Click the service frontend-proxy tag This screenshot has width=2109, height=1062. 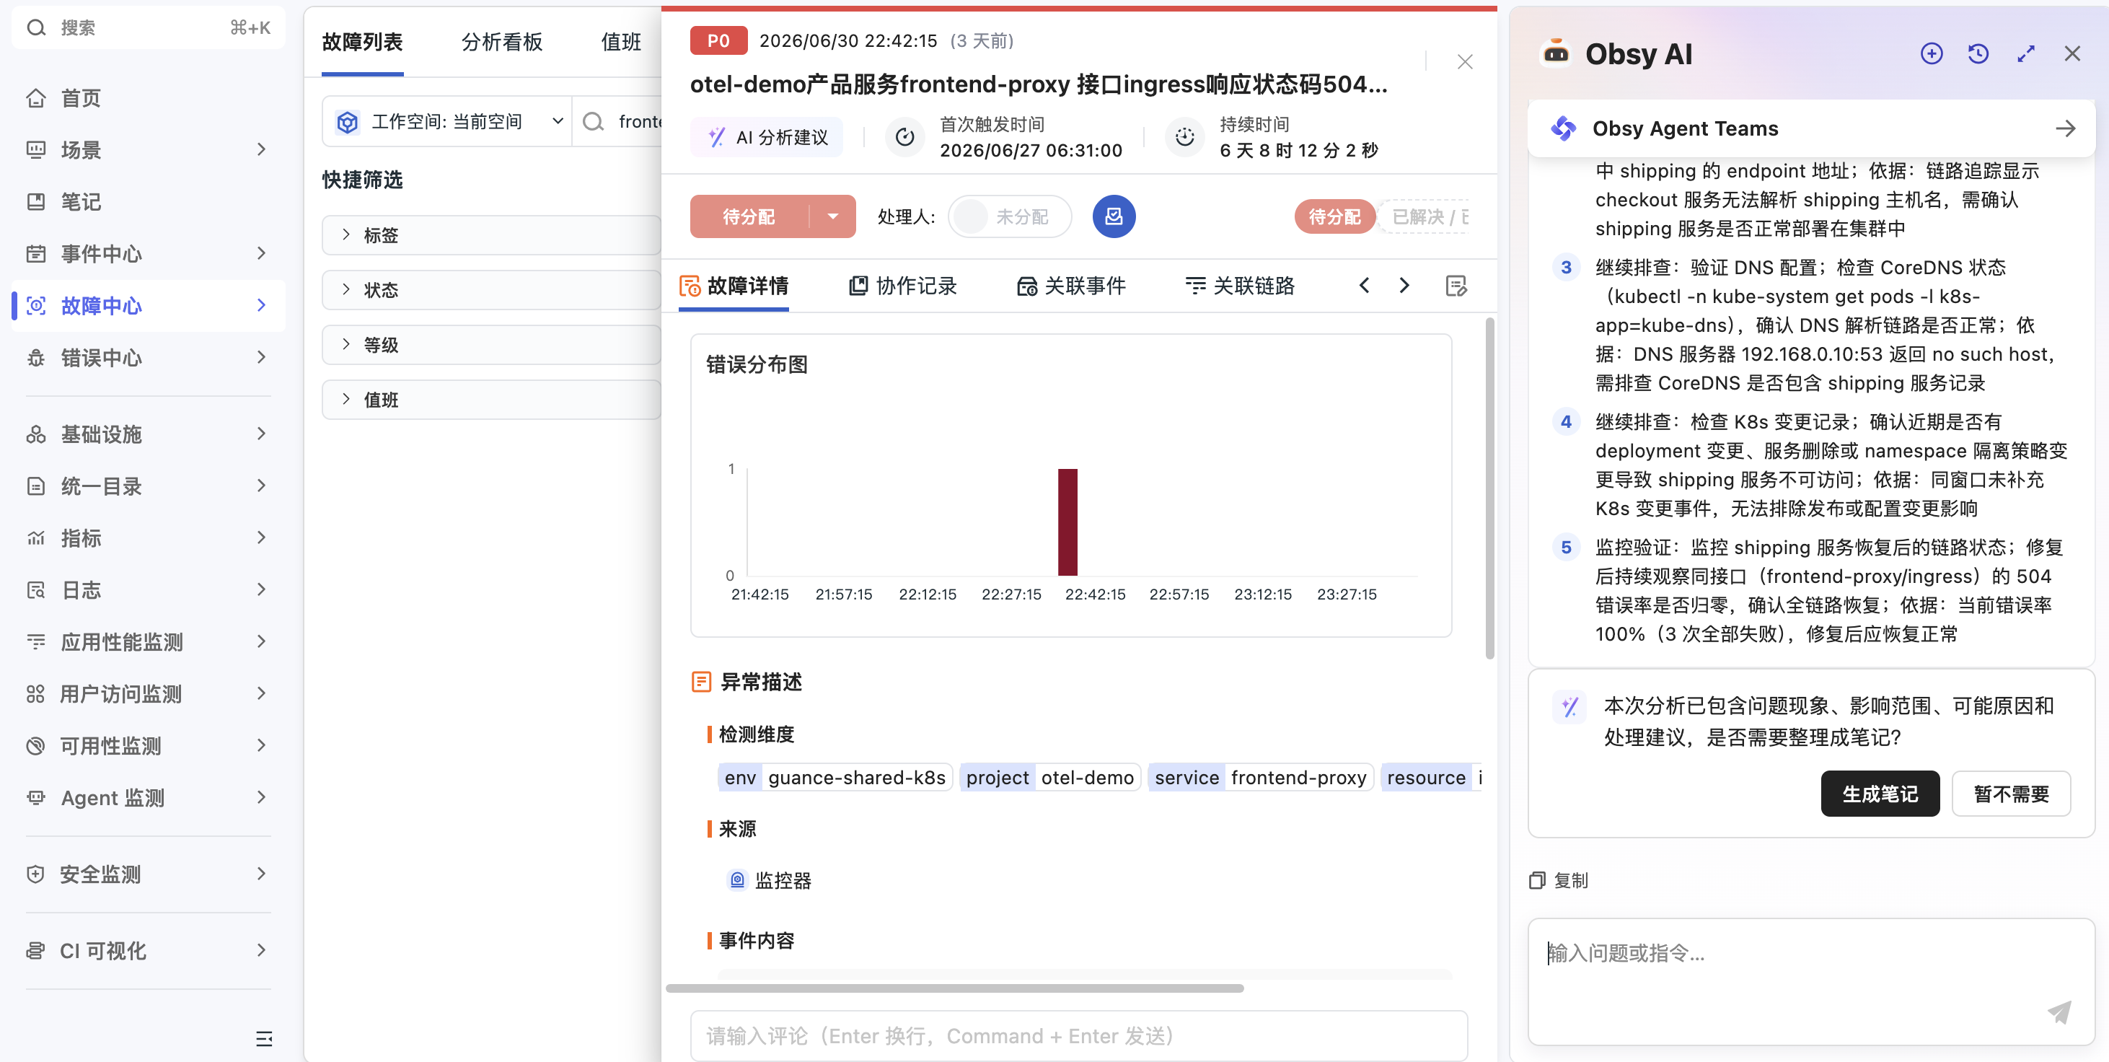tap(1260, 777)
